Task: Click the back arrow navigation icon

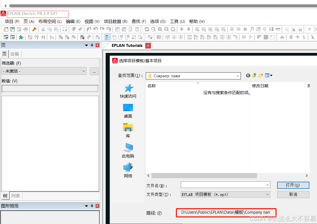Action: [182, 29]
